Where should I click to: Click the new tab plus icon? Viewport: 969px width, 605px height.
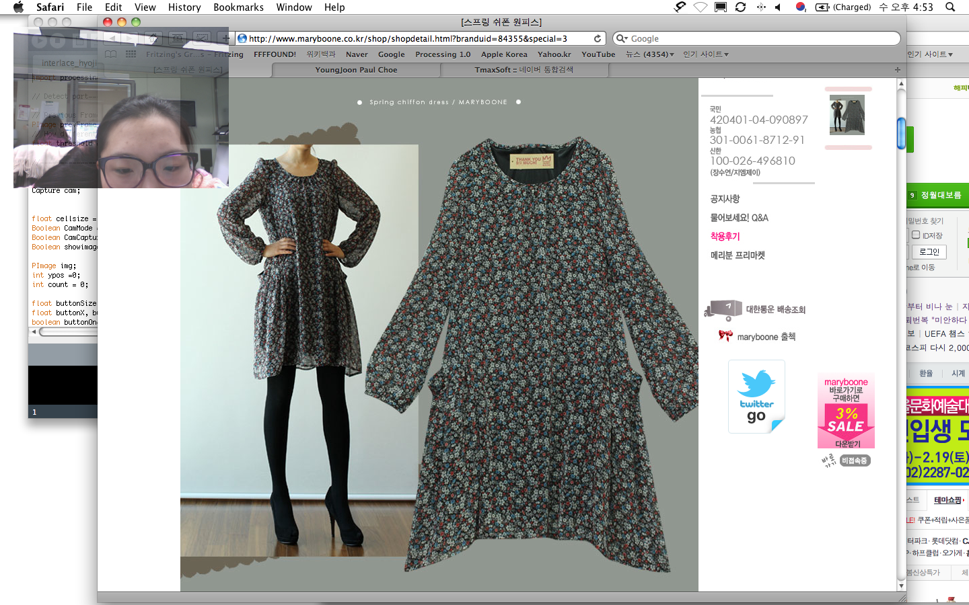[x=897, y=70]
